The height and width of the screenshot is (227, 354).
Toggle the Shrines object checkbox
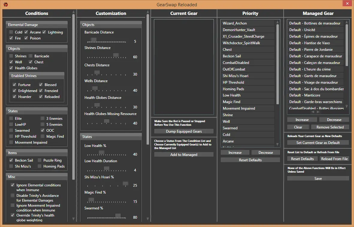(x=11, y=56)
